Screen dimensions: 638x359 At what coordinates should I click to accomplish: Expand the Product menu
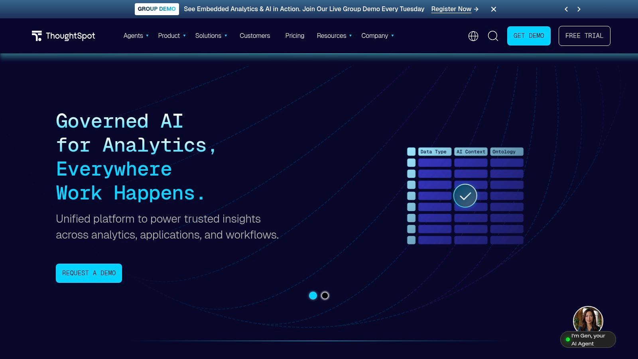(x=172, y=36)
